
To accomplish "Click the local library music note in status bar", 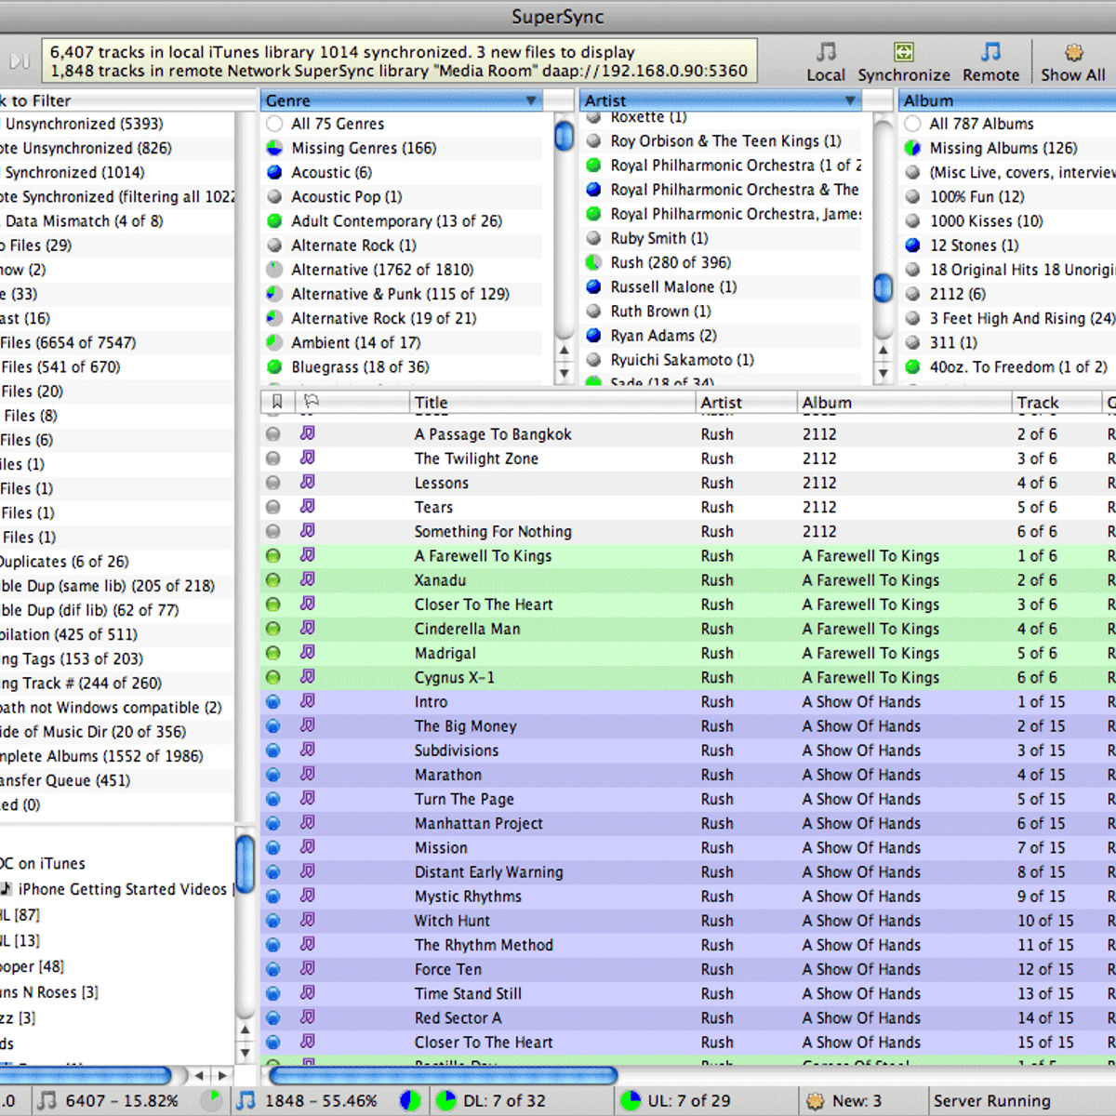I will tap(46, 1100).
